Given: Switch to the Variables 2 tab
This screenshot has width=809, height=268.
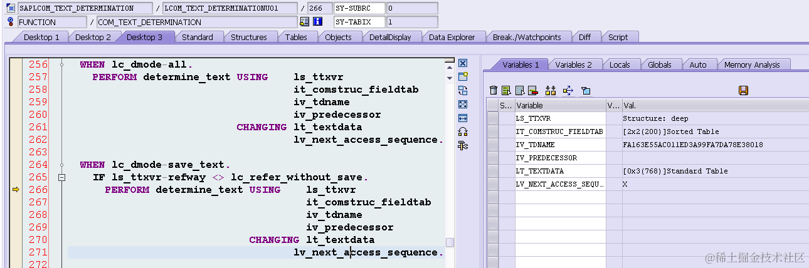Looking at the screenshot, I should point(573,64).
